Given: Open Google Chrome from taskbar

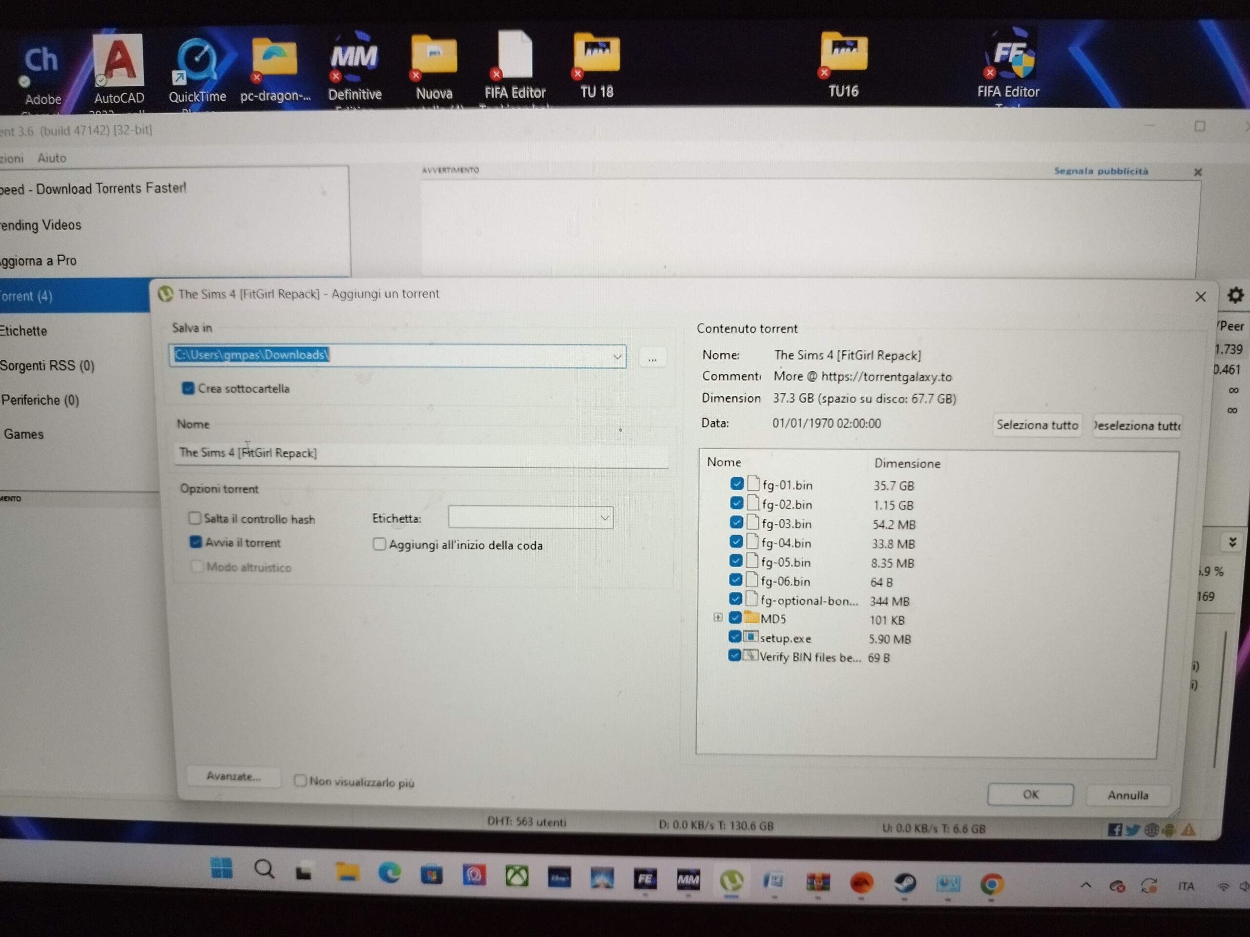Looking at the screenshot, I should [991, 884].
